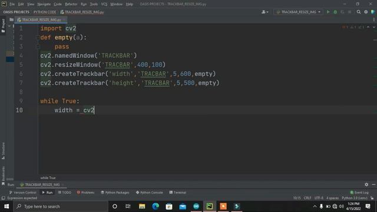Run with coverage icon
The image size is (377, 212).
point(342,12)
